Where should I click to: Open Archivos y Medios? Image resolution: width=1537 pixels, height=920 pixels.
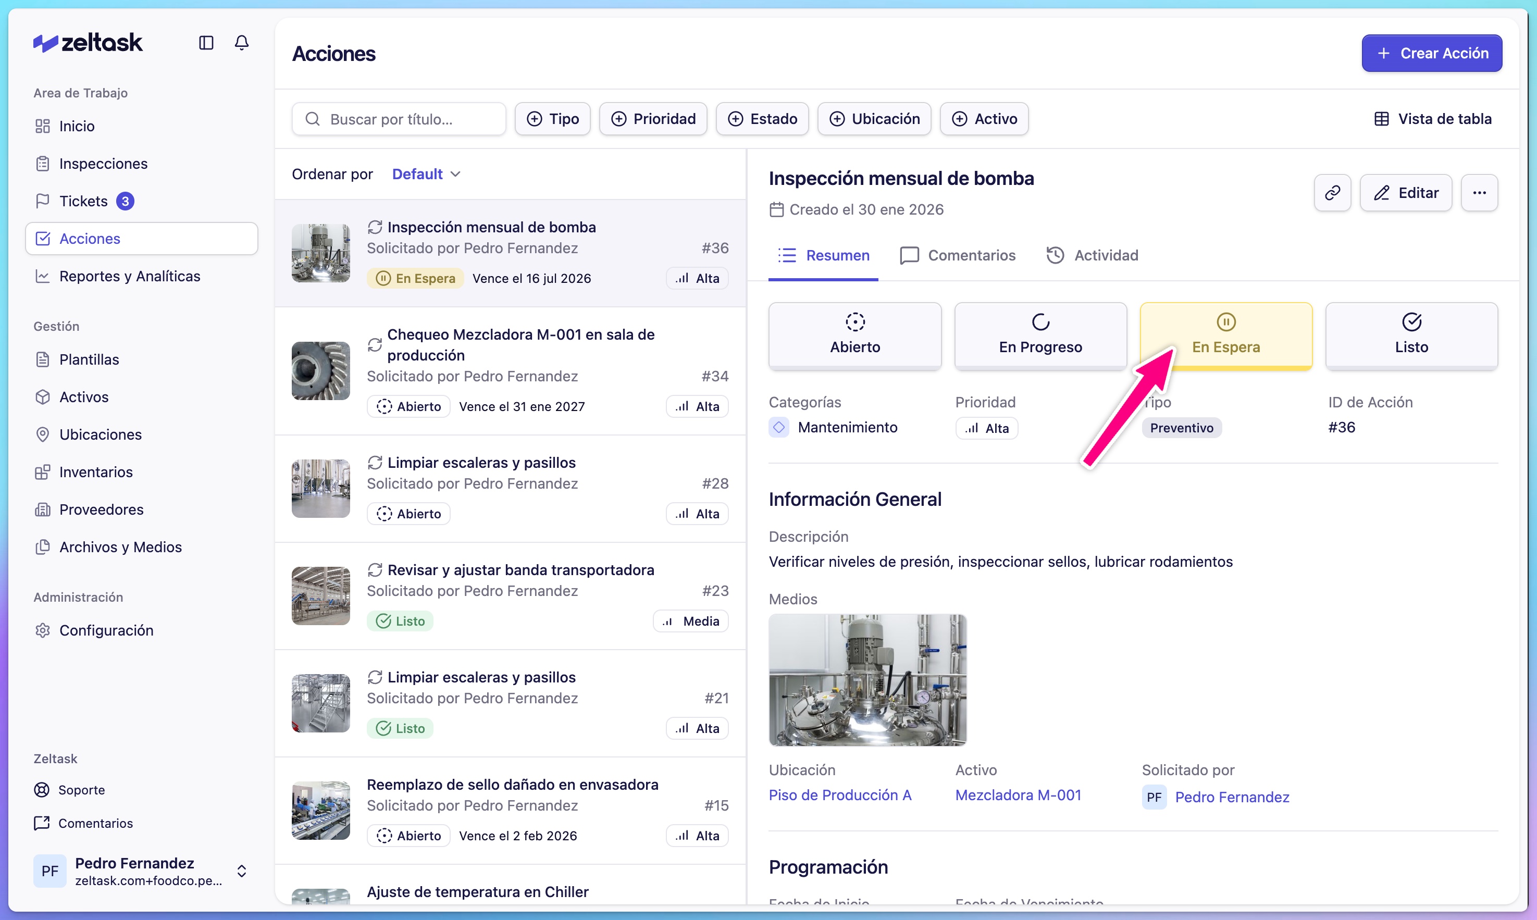[141, 547]
